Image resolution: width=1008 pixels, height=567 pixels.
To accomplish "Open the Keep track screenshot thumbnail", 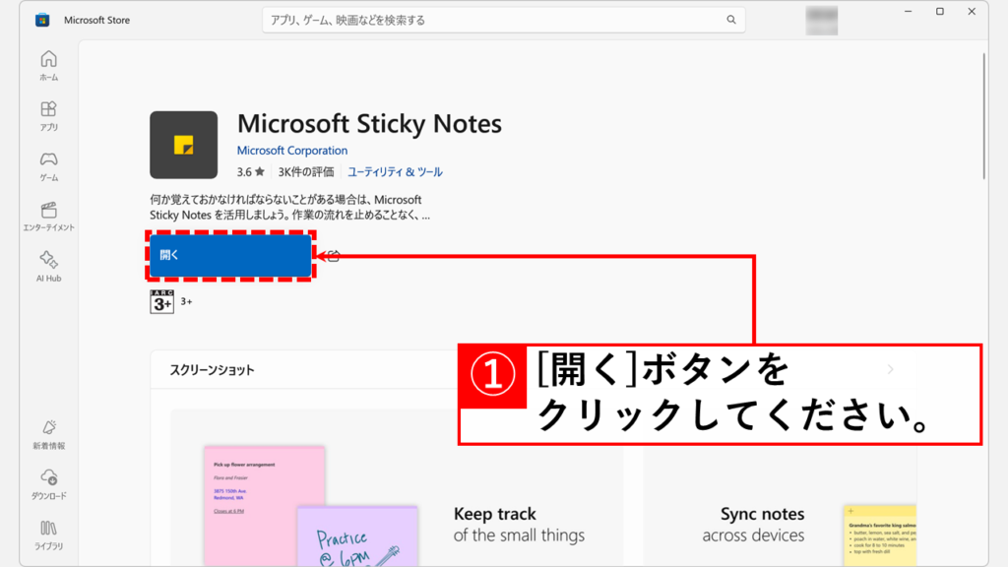I will pyautogui.click(x=397, y=488).
